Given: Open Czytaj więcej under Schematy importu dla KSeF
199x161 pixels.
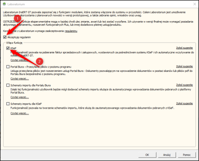Looking at the screenshot, I should click(20, 113).
